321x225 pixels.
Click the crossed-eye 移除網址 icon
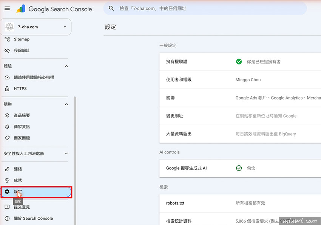coord(7,50)
